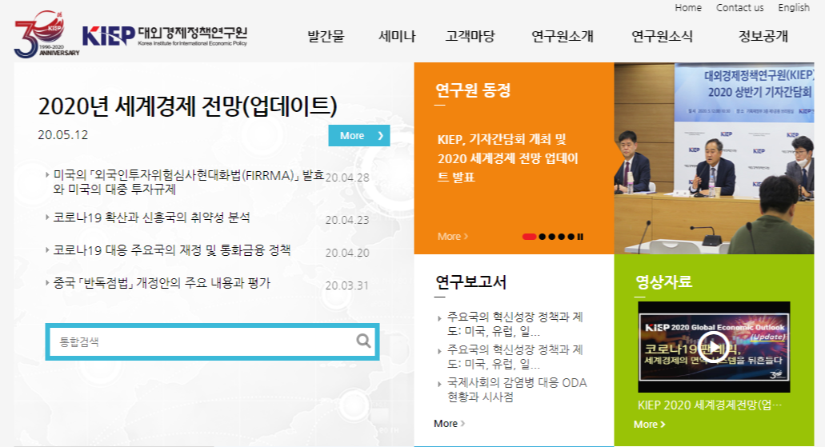Click the 20.04.28 date text
The width and height of the screenshot is (825, 447).
click(x=347, y=178)
